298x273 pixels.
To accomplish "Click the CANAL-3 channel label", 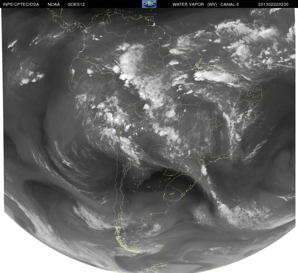I will [229, 4].
